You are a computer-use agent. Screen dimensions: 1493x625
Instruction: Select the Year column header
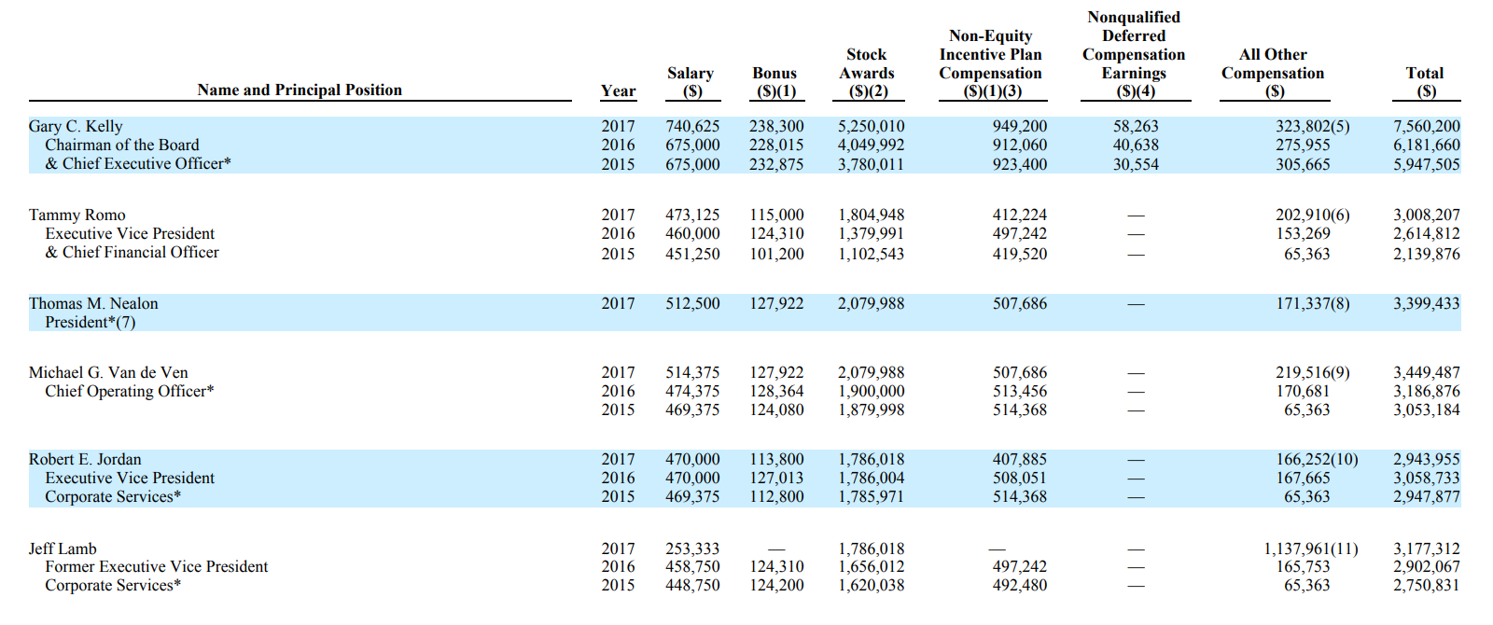point(618,90)
